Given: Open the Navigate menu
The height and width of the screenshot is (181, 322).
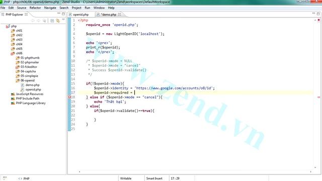Looking at the screenshot, I should [50, 8].
